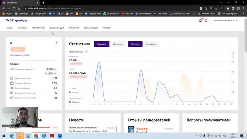Screen dimensions: 247x139
Task: Click the browser back arrow
Action: (3, 8)
